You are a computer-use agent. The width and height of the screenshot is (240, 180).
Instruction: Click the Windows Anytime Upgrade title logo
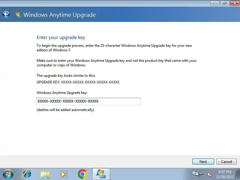pyautogui.click(x=18, y=15)
